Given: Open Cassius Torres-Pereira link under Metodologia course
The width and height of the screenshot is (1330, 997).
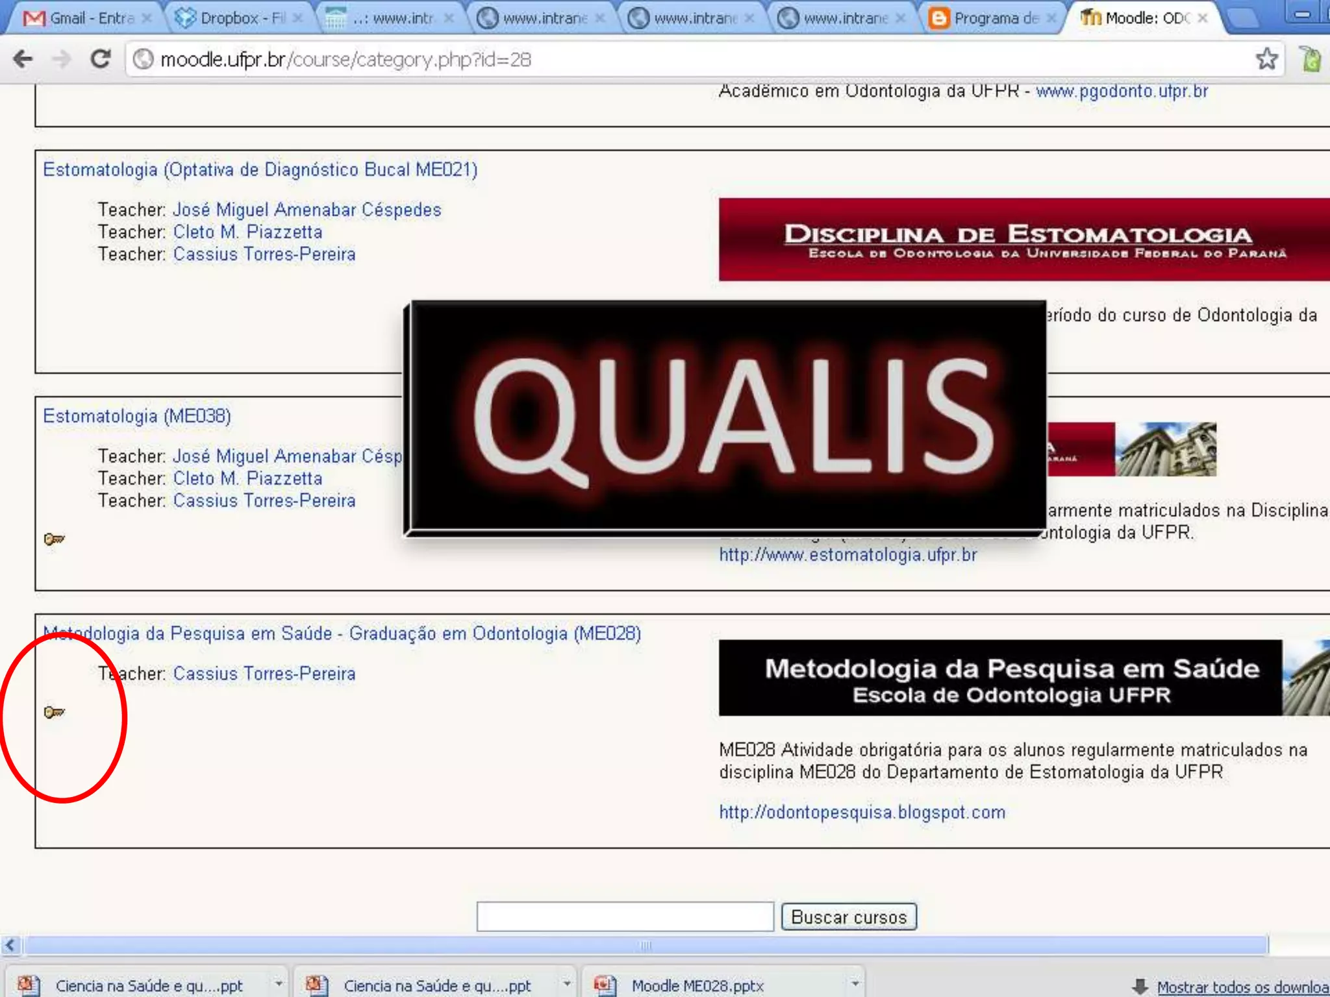Looking at the screenshot, I should pos(264,674).
